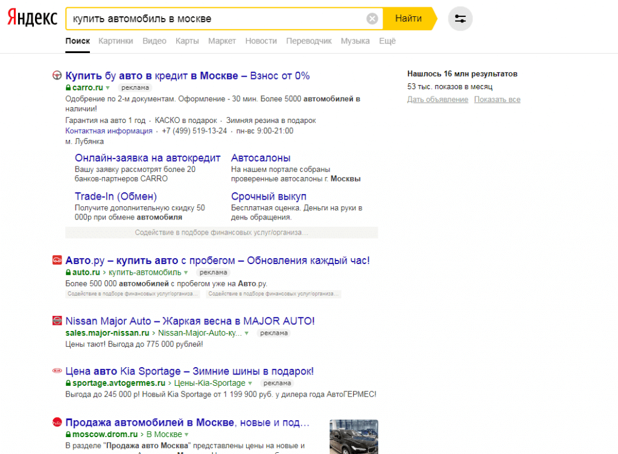Click the Дать объявление link
618x454 pixels.
tap(438, 99)
